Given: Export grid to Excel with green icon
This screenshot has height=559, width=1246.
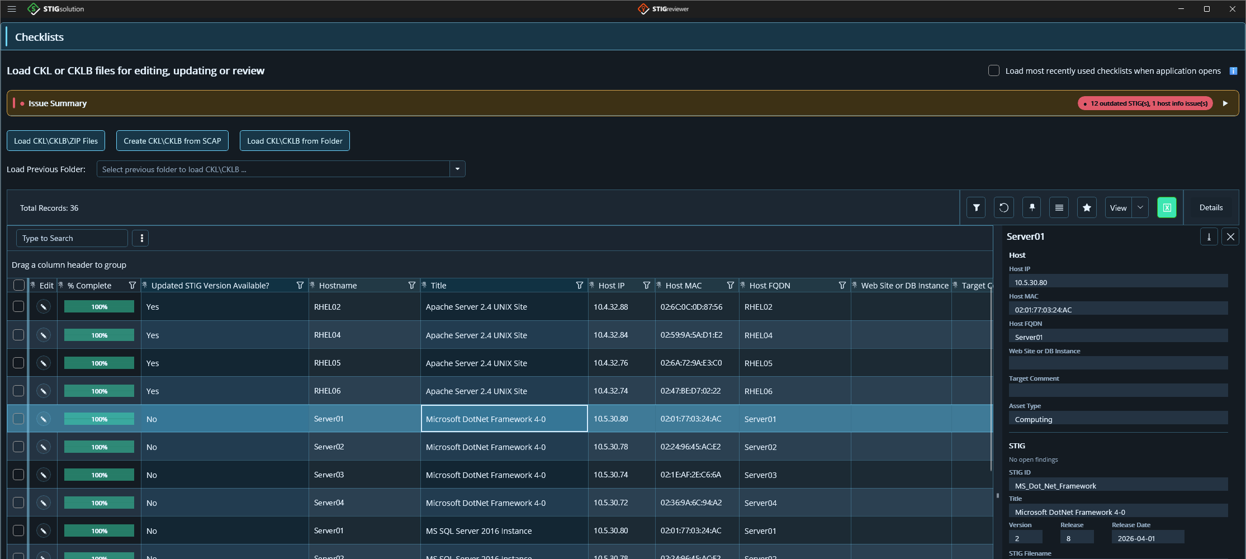Looking at the screenshot, I should (x=1167, y=208).
